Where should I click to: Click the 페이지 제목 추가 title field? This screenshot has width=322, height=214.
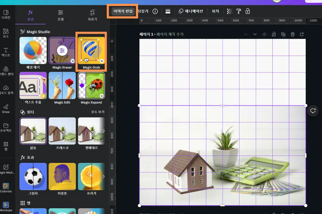170,34
